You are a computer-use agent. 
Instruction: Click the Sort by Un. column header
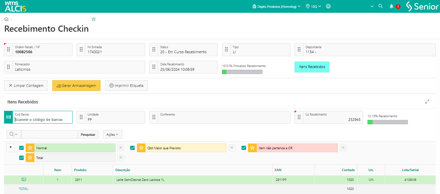(371, 170)
